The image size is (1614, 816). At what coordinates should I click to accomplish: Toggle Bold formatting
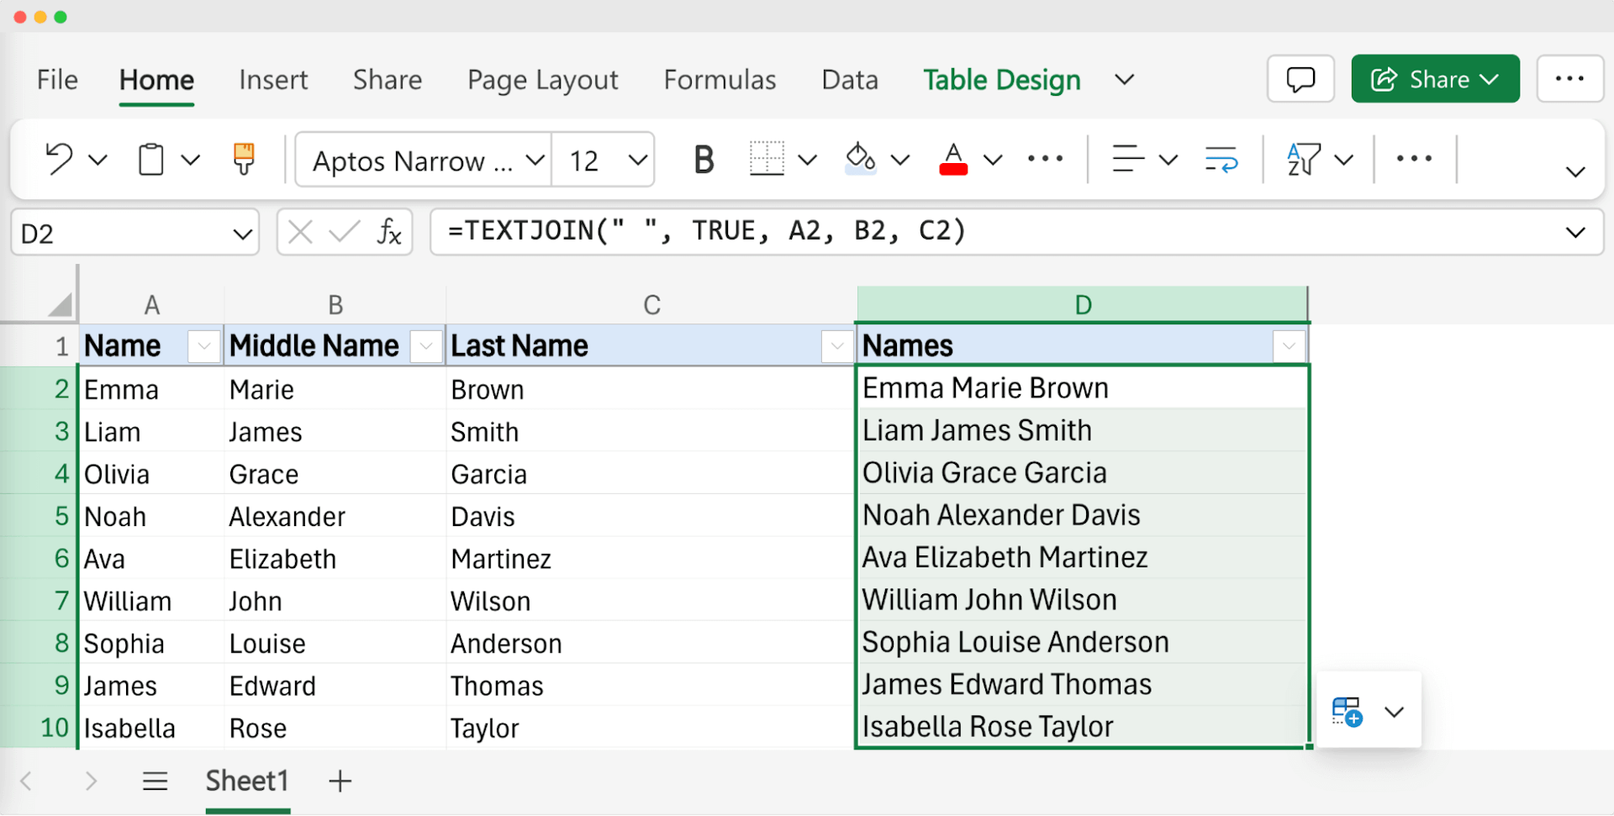[704, 159]
